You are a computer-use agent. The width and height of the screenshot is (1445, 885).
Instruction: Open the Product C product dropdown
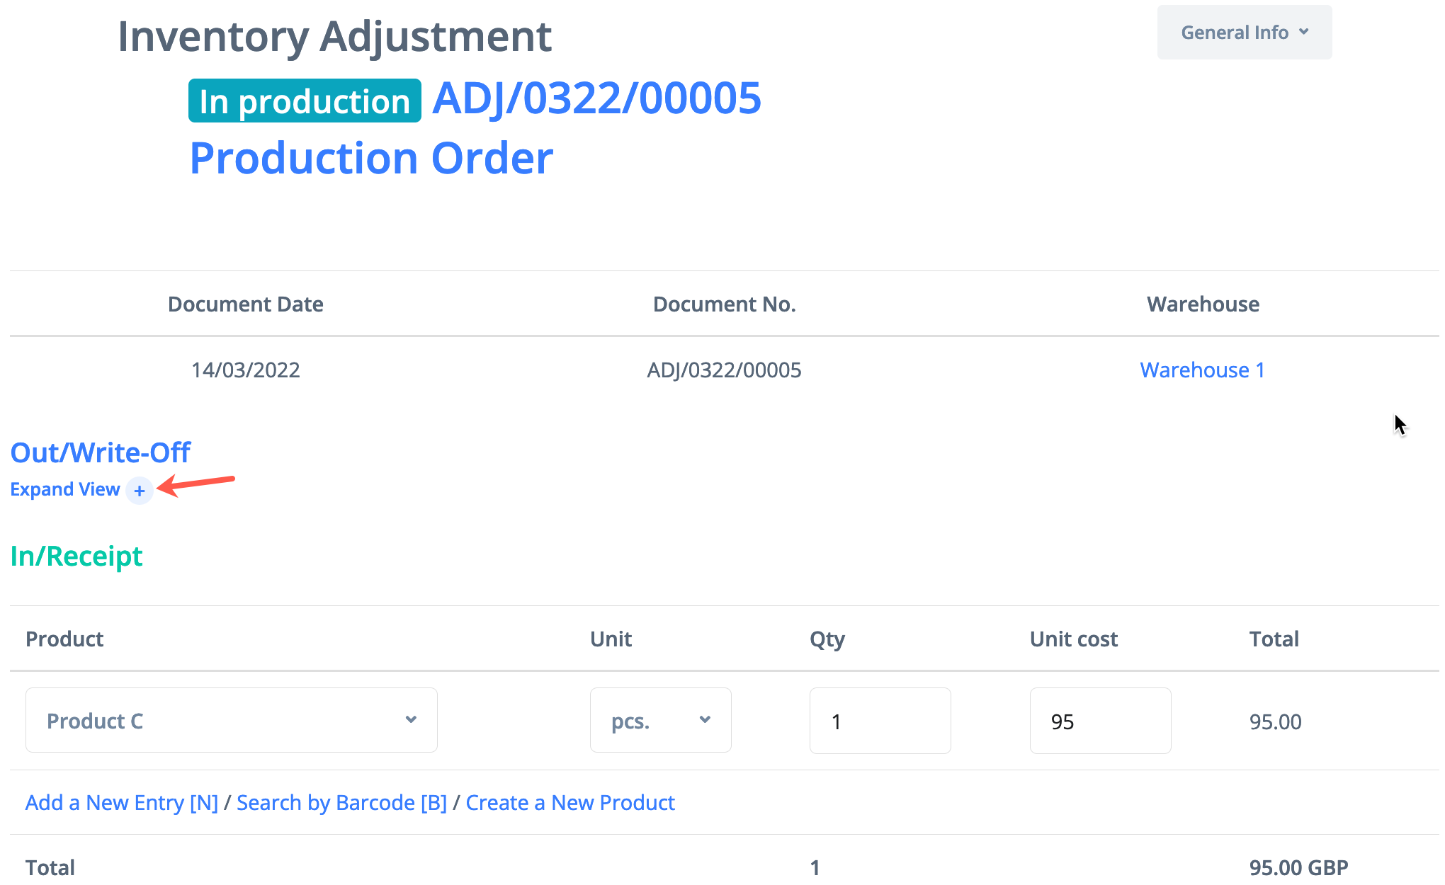(x=231, y=721)
